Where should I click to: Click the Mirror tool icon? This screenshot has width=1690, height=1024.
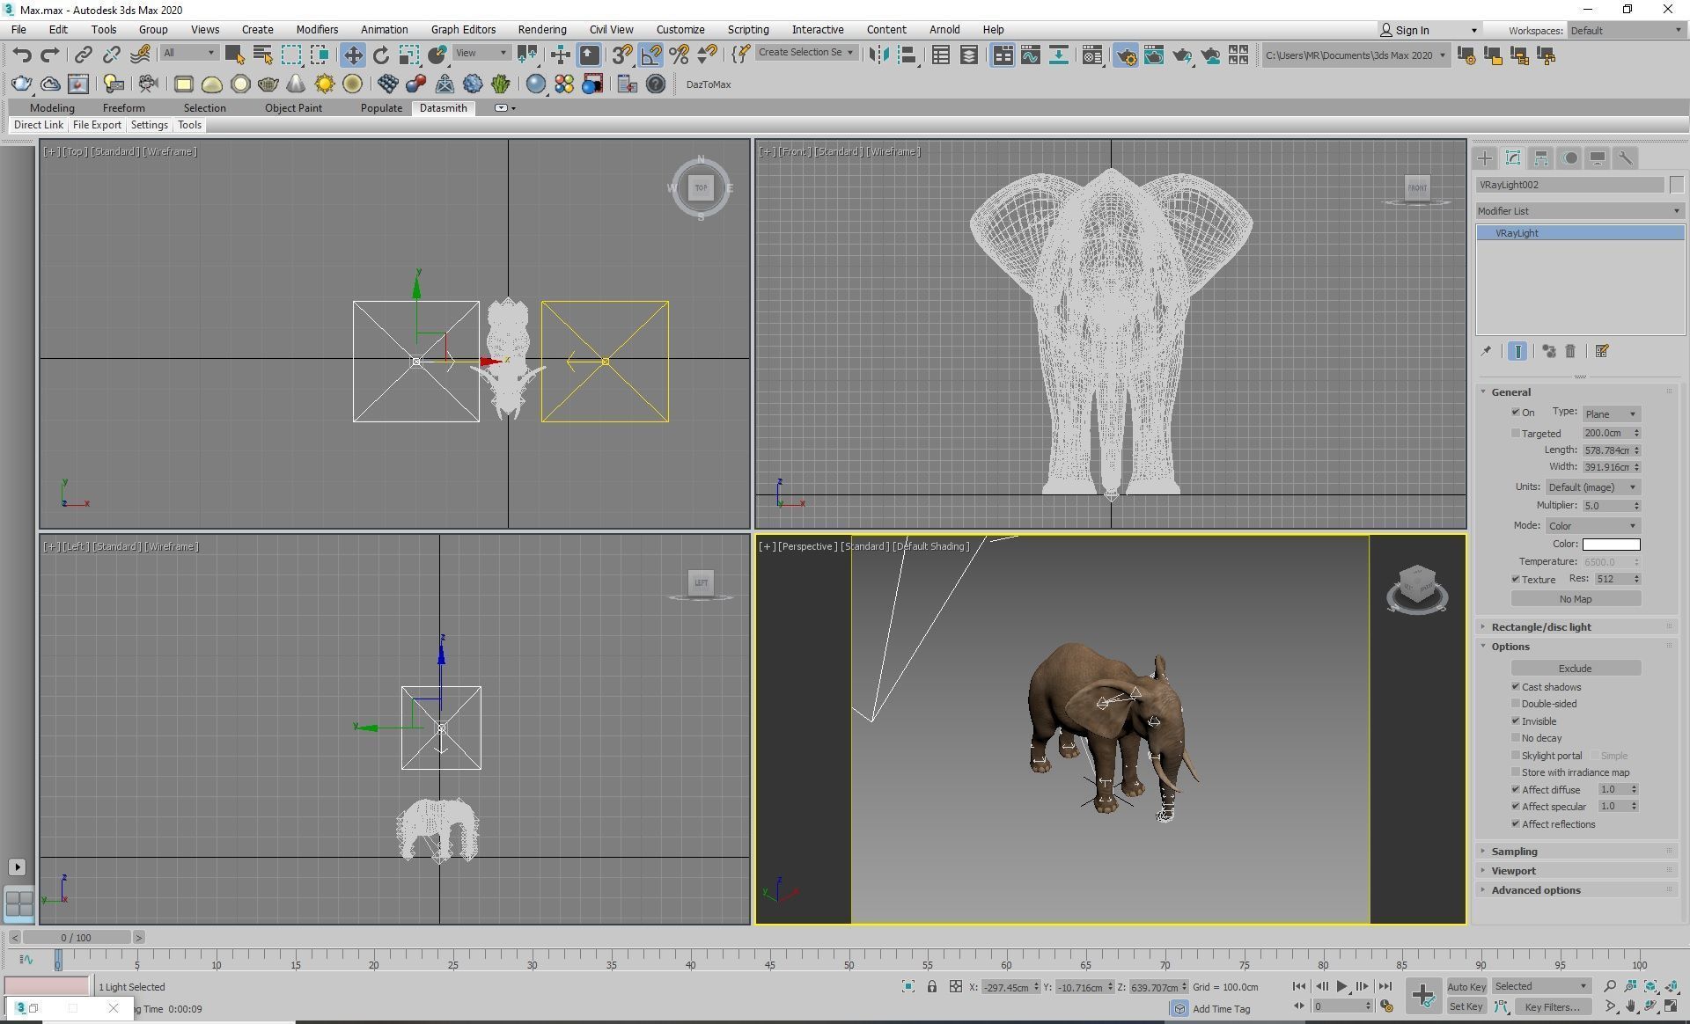click(x=878, y=55)
